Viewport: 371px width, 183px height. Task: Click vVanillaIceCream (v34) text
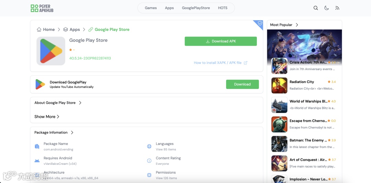[60, 164]
